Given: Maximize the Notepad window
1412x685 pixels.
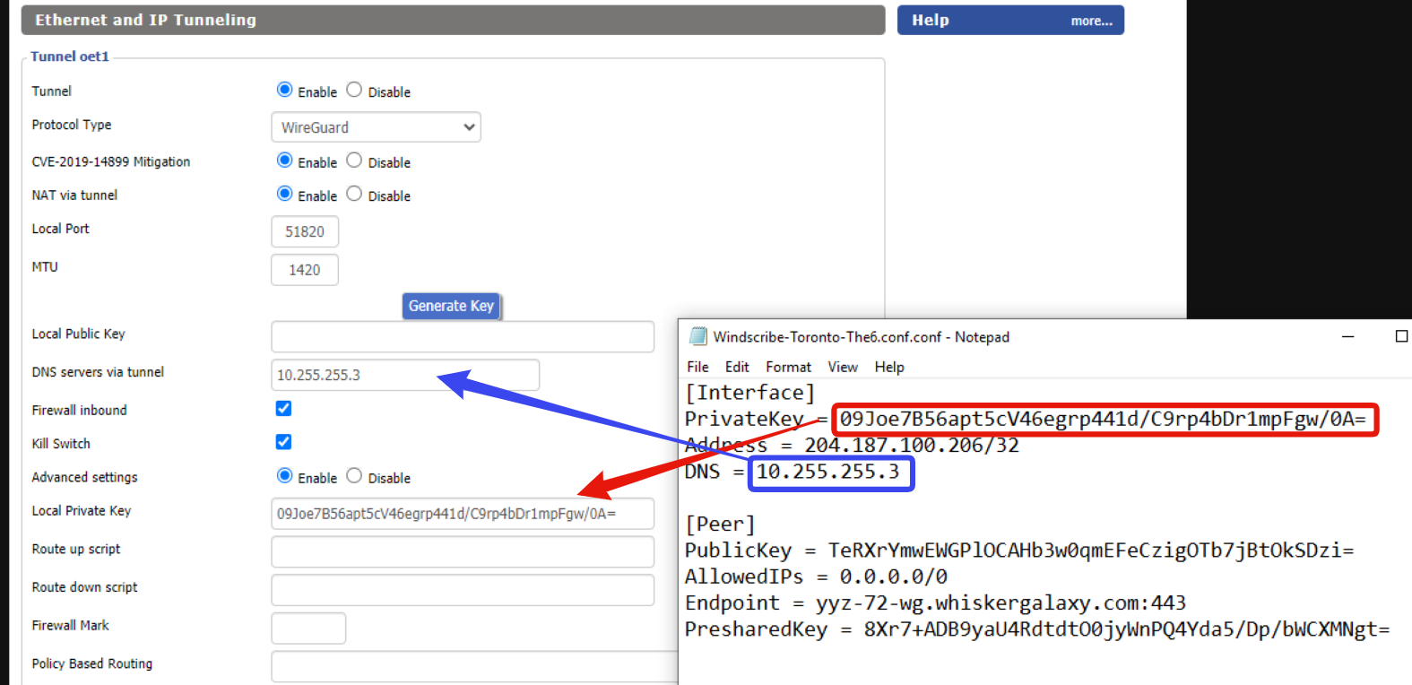Looking at the screenshot, I should [1401, 337].
